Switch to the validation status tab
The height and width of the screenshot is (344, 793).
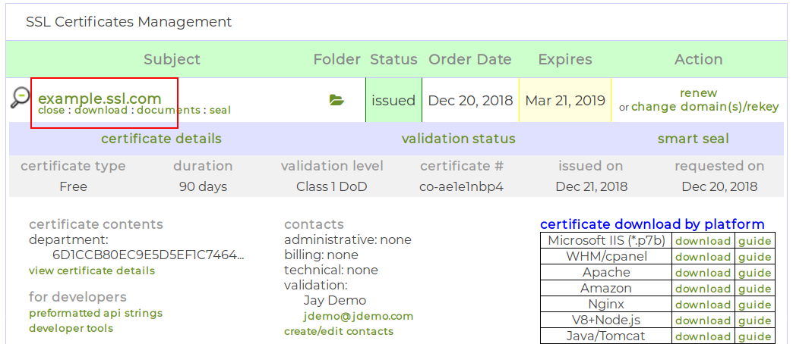tap(458, 139)
